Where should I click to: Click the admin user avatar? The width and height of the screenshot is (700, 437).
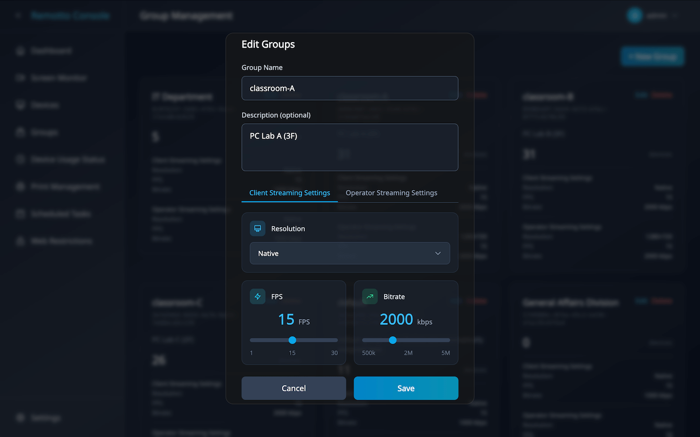634,16
